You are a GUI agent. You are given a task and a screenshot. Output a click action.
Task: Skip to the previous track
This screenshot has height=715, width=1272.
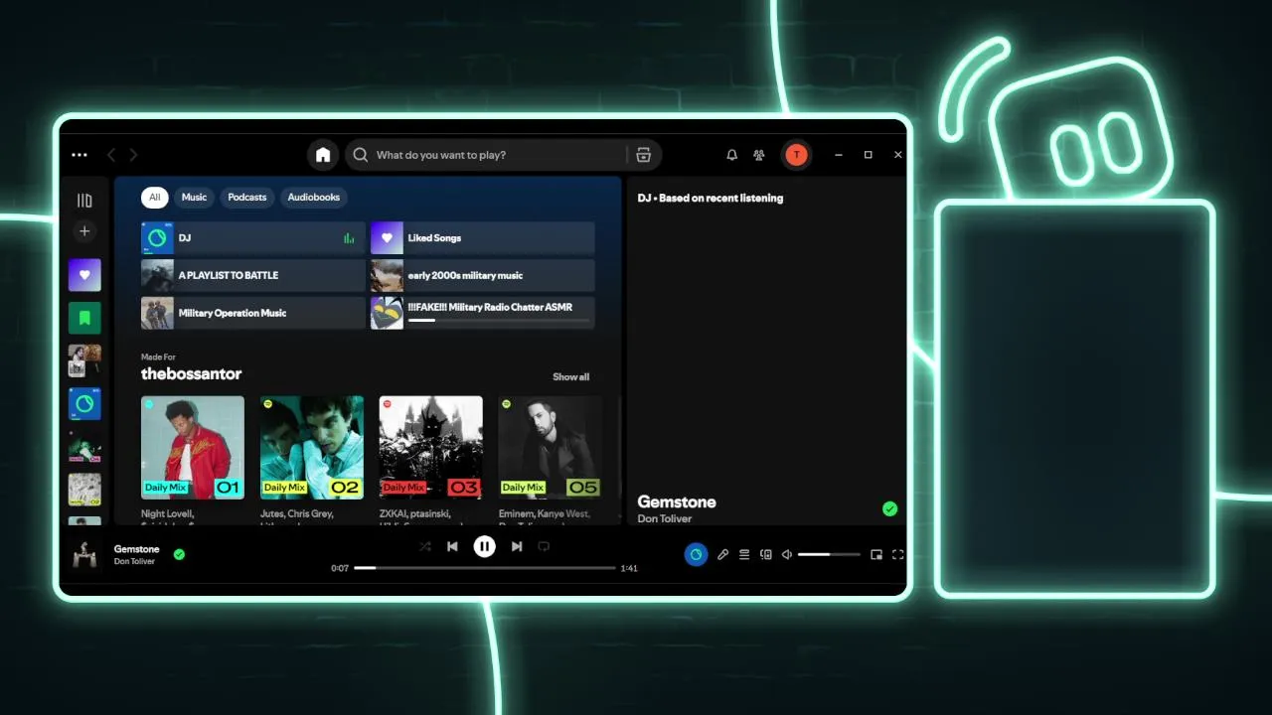click(x=452, y=546)
